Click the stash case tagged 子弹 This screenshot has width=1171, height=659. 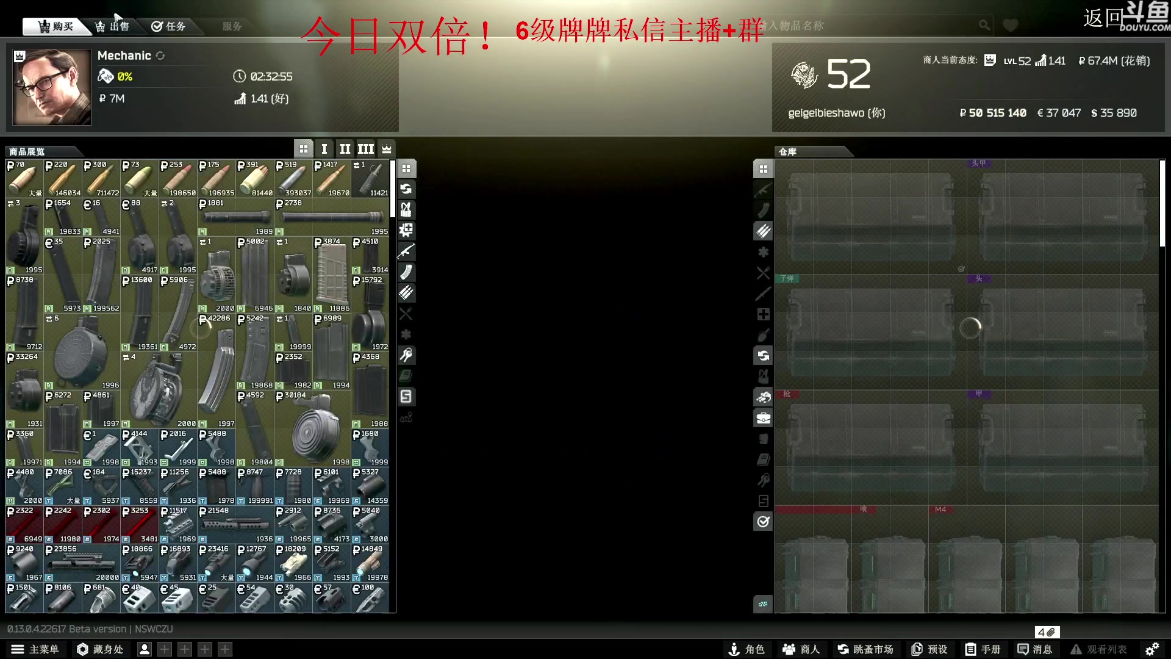pyautogui.click(x=871, y=333)
